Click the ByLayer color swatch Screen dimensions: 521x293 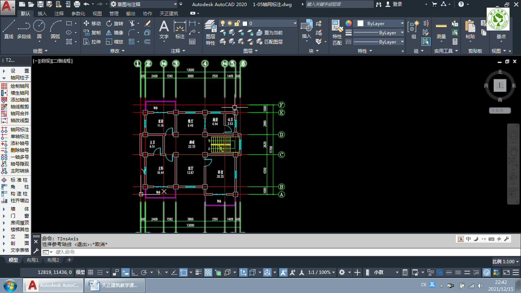pos(360,24)
